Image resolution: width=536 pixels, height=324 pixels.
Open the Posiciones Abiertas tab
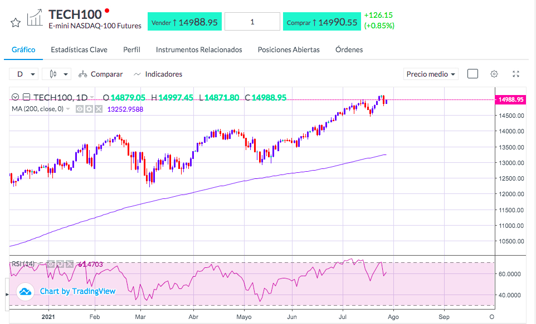(289, 50)
